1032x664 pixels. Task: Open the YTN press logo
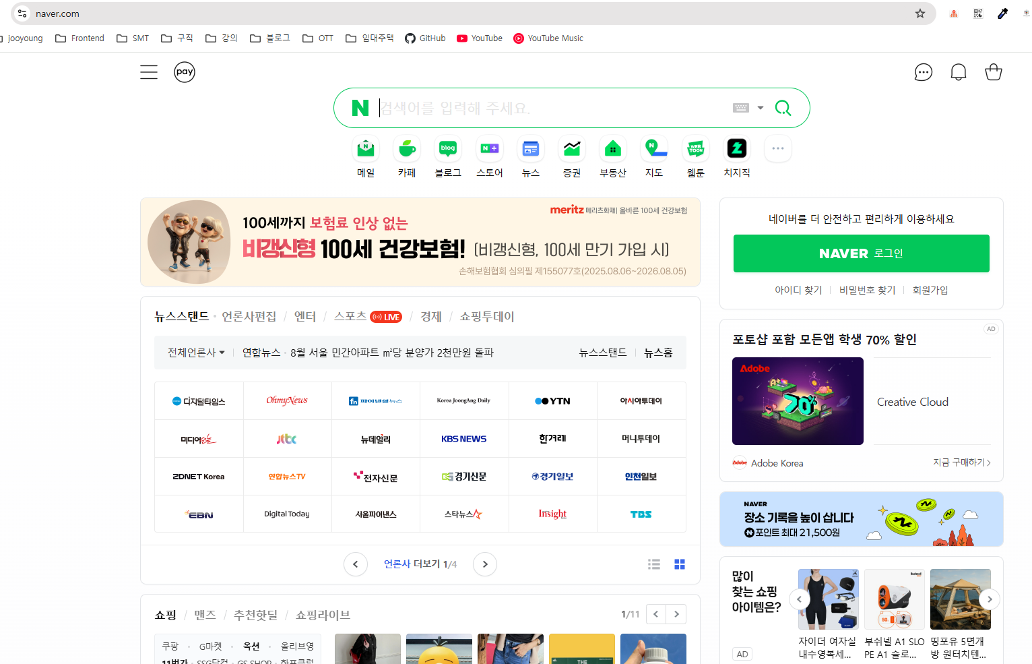point(553,401)
